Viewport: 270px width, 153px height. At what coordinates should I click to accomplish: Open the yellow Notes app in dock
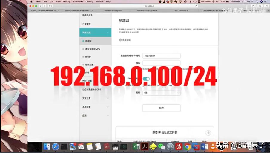point(90,147)
